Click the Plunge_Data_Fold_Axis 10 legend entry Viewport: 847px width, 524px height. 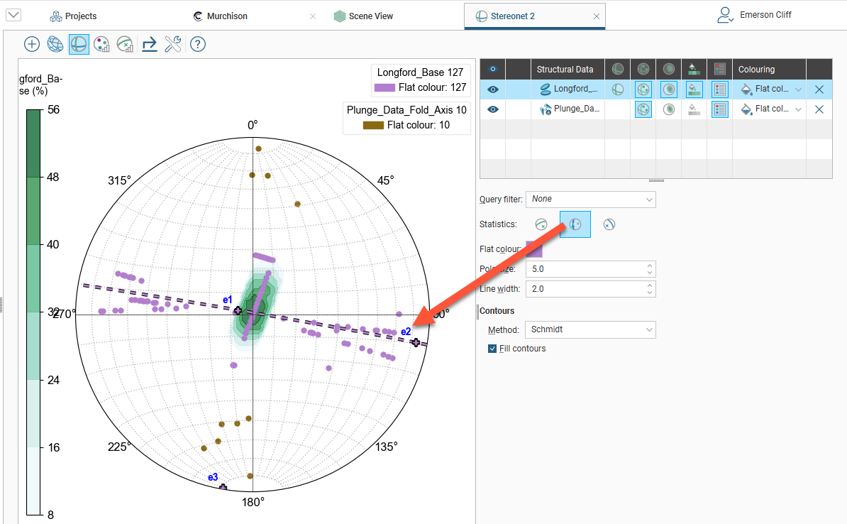[406, 117]
